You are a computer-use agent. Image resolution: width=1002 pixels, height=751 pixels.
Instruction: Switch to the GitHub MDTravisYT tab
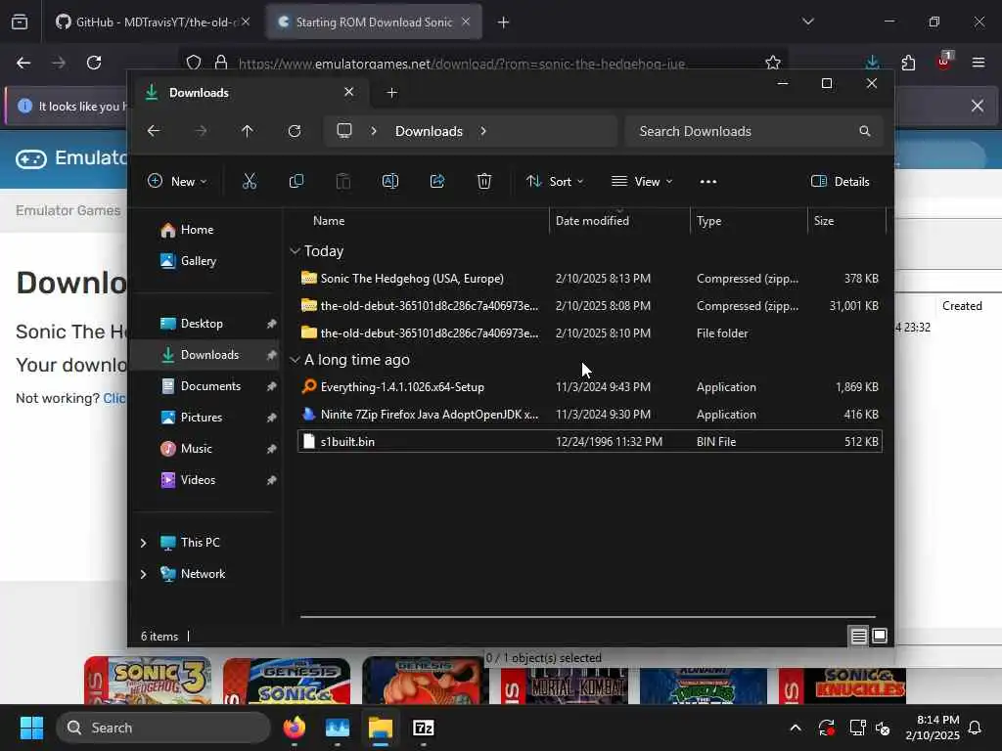point(154,22)
